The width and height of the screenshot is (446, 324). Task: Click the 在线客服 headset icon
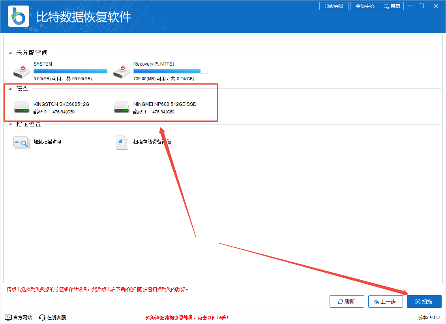(42, 317)
